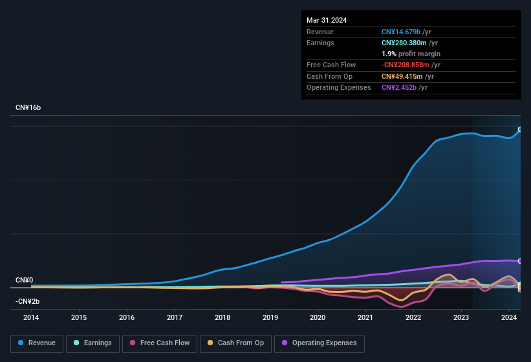Click the CN¥2.452b operating expenses value

(x=399, y=87)
